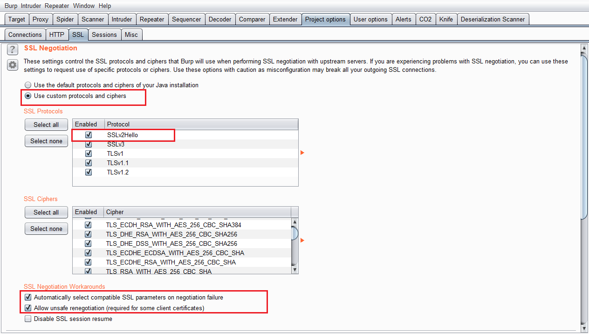
Task: Open the Repeater menu
Action: click(57, 6)
